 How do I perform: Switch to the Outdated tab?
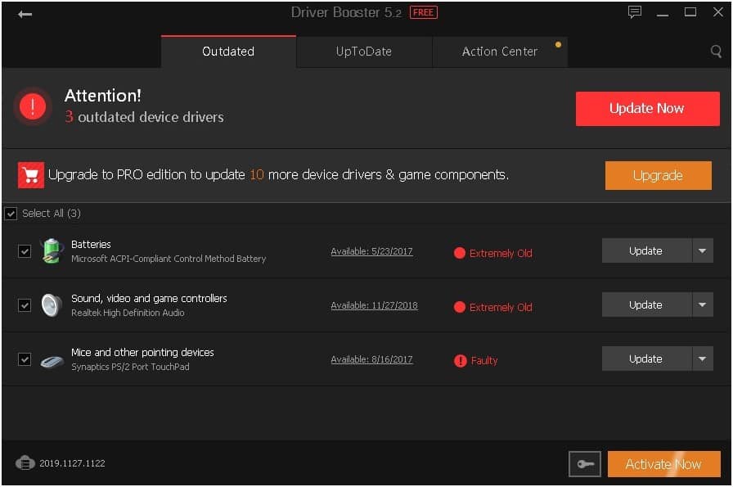228,52
